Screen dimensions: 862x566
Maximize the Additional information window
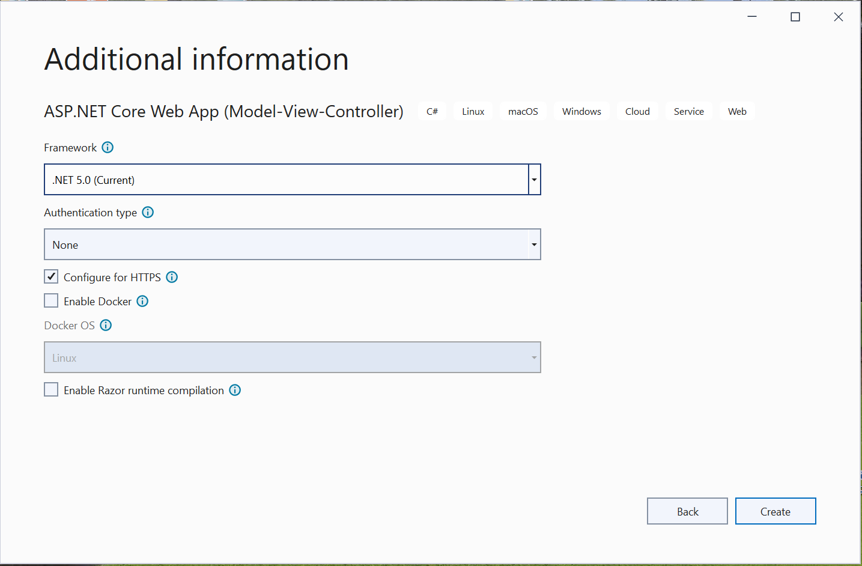795,17
